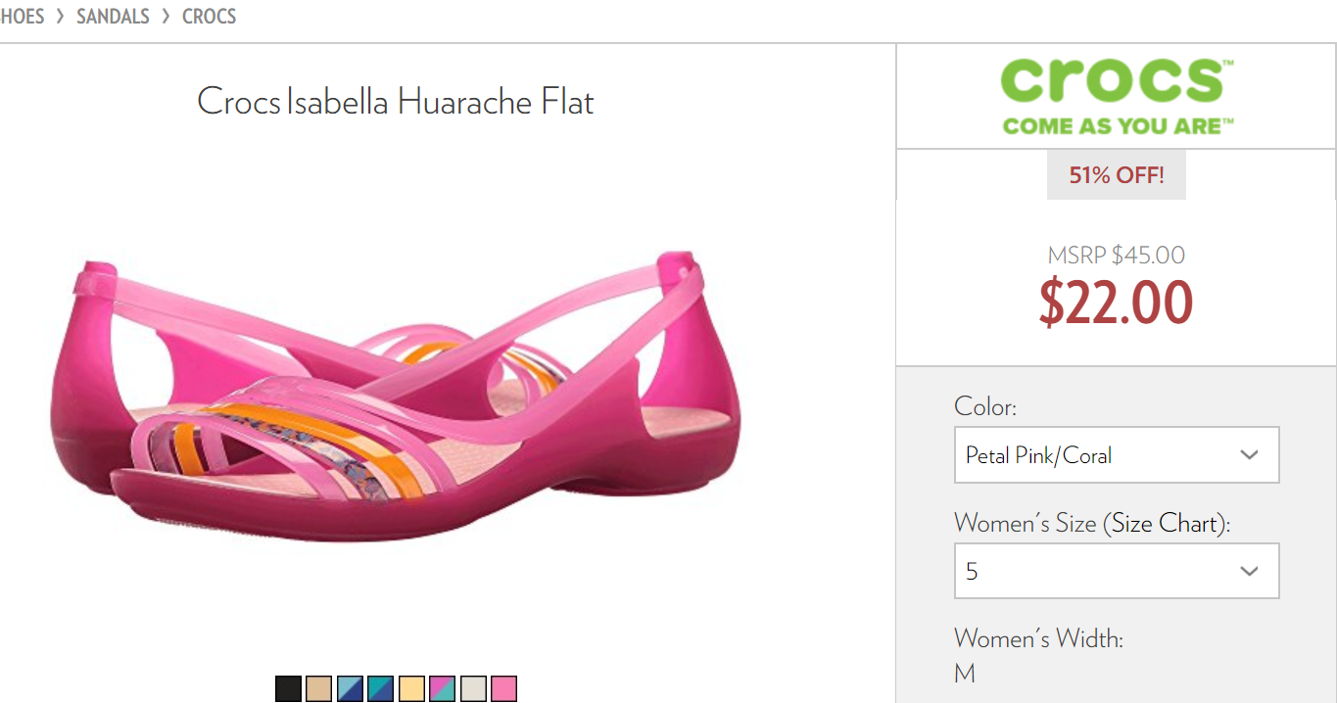Go to Sandals in the breadcrumb

pos(113,17)
